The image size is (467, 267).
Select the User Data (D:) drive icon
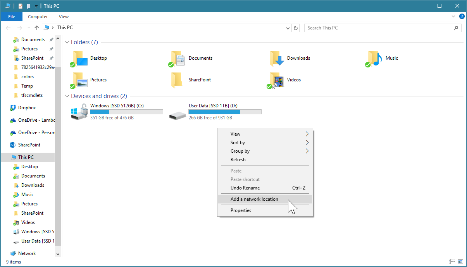point(177,115)
